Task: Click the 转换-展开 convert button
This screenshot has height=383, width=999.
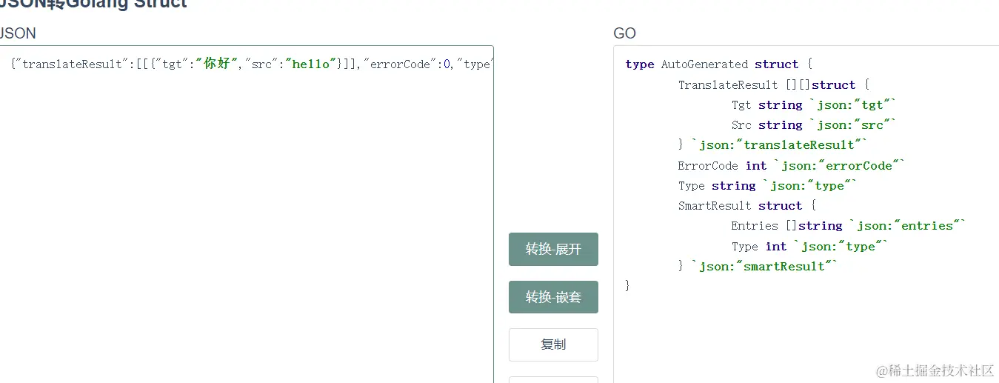Action: 553,249
